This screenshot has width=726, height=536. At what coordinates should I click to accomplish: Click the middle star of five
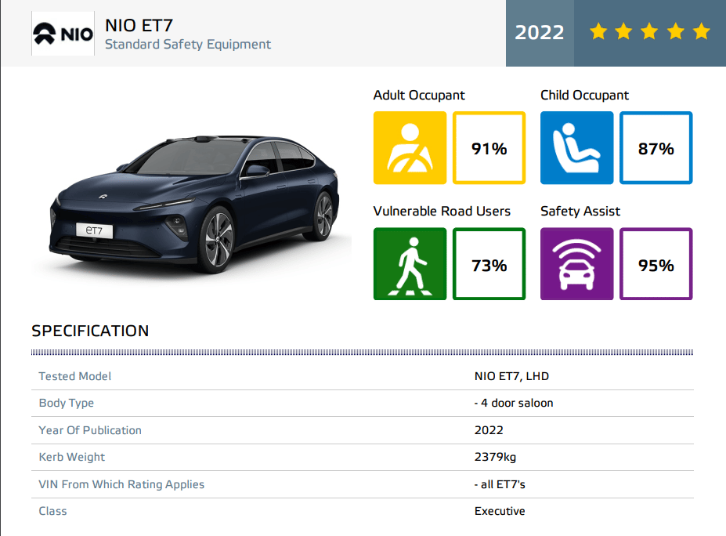tap(648, 32)
